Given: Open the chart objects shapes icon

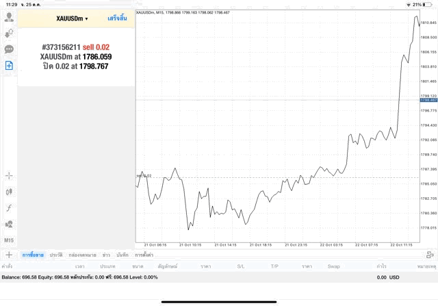Looking at the screenshot, I should click(x=9, y=224).
